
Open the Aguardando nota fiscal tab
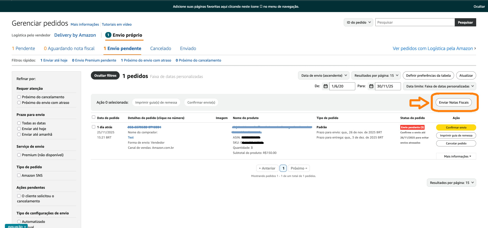69,48
